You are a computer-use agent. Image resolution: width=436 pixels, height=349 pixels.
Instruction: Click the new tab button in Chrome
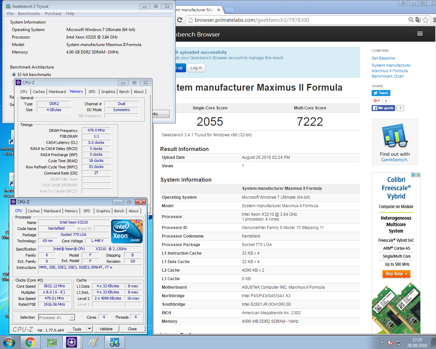[230, 10]
